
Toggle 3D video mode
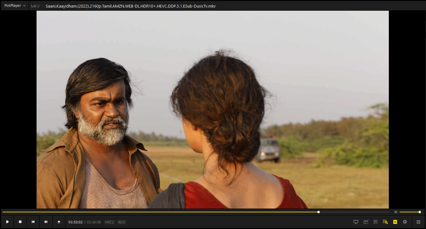375,222
